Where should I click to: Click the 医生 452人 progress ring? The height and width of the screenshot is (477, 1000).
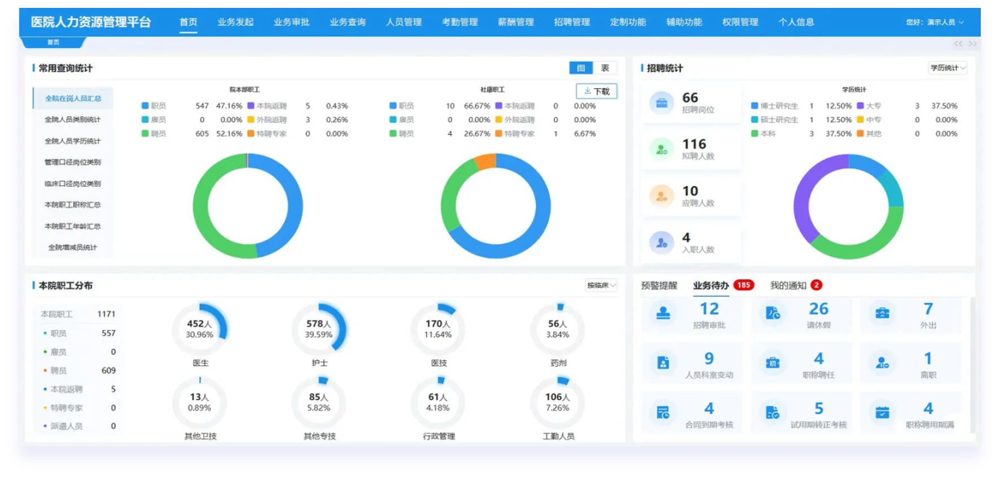tap(200, 329)
